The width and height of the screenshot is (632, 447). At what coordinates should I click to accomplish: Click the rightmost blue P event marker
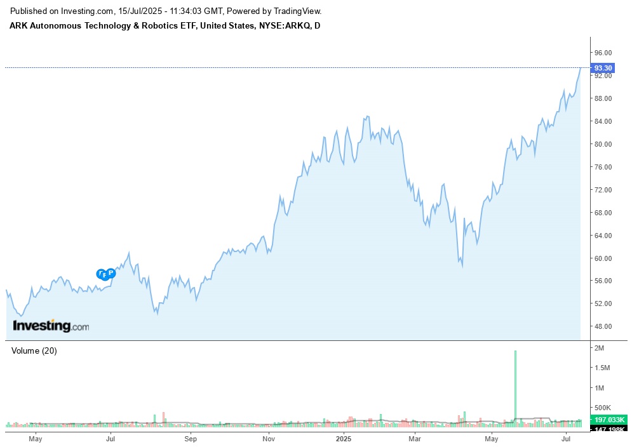point(111,273)
